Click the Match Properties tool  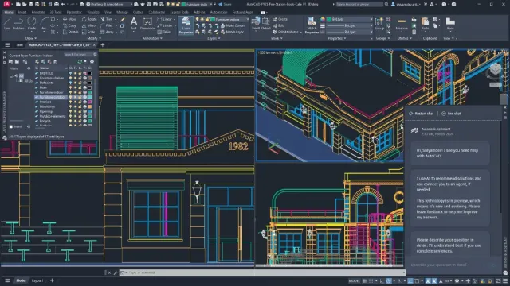(312, 25)
